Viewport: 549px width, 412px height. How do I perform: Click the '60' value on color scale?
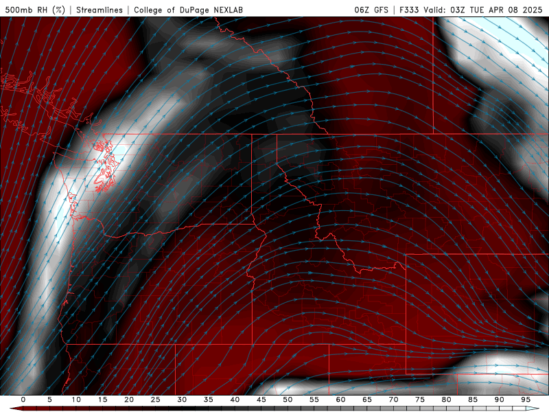click(x=340, y=400)
